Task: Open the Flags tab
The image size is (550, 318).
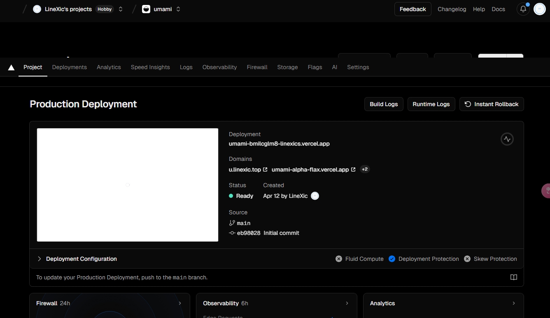Action: coord(315,67)
